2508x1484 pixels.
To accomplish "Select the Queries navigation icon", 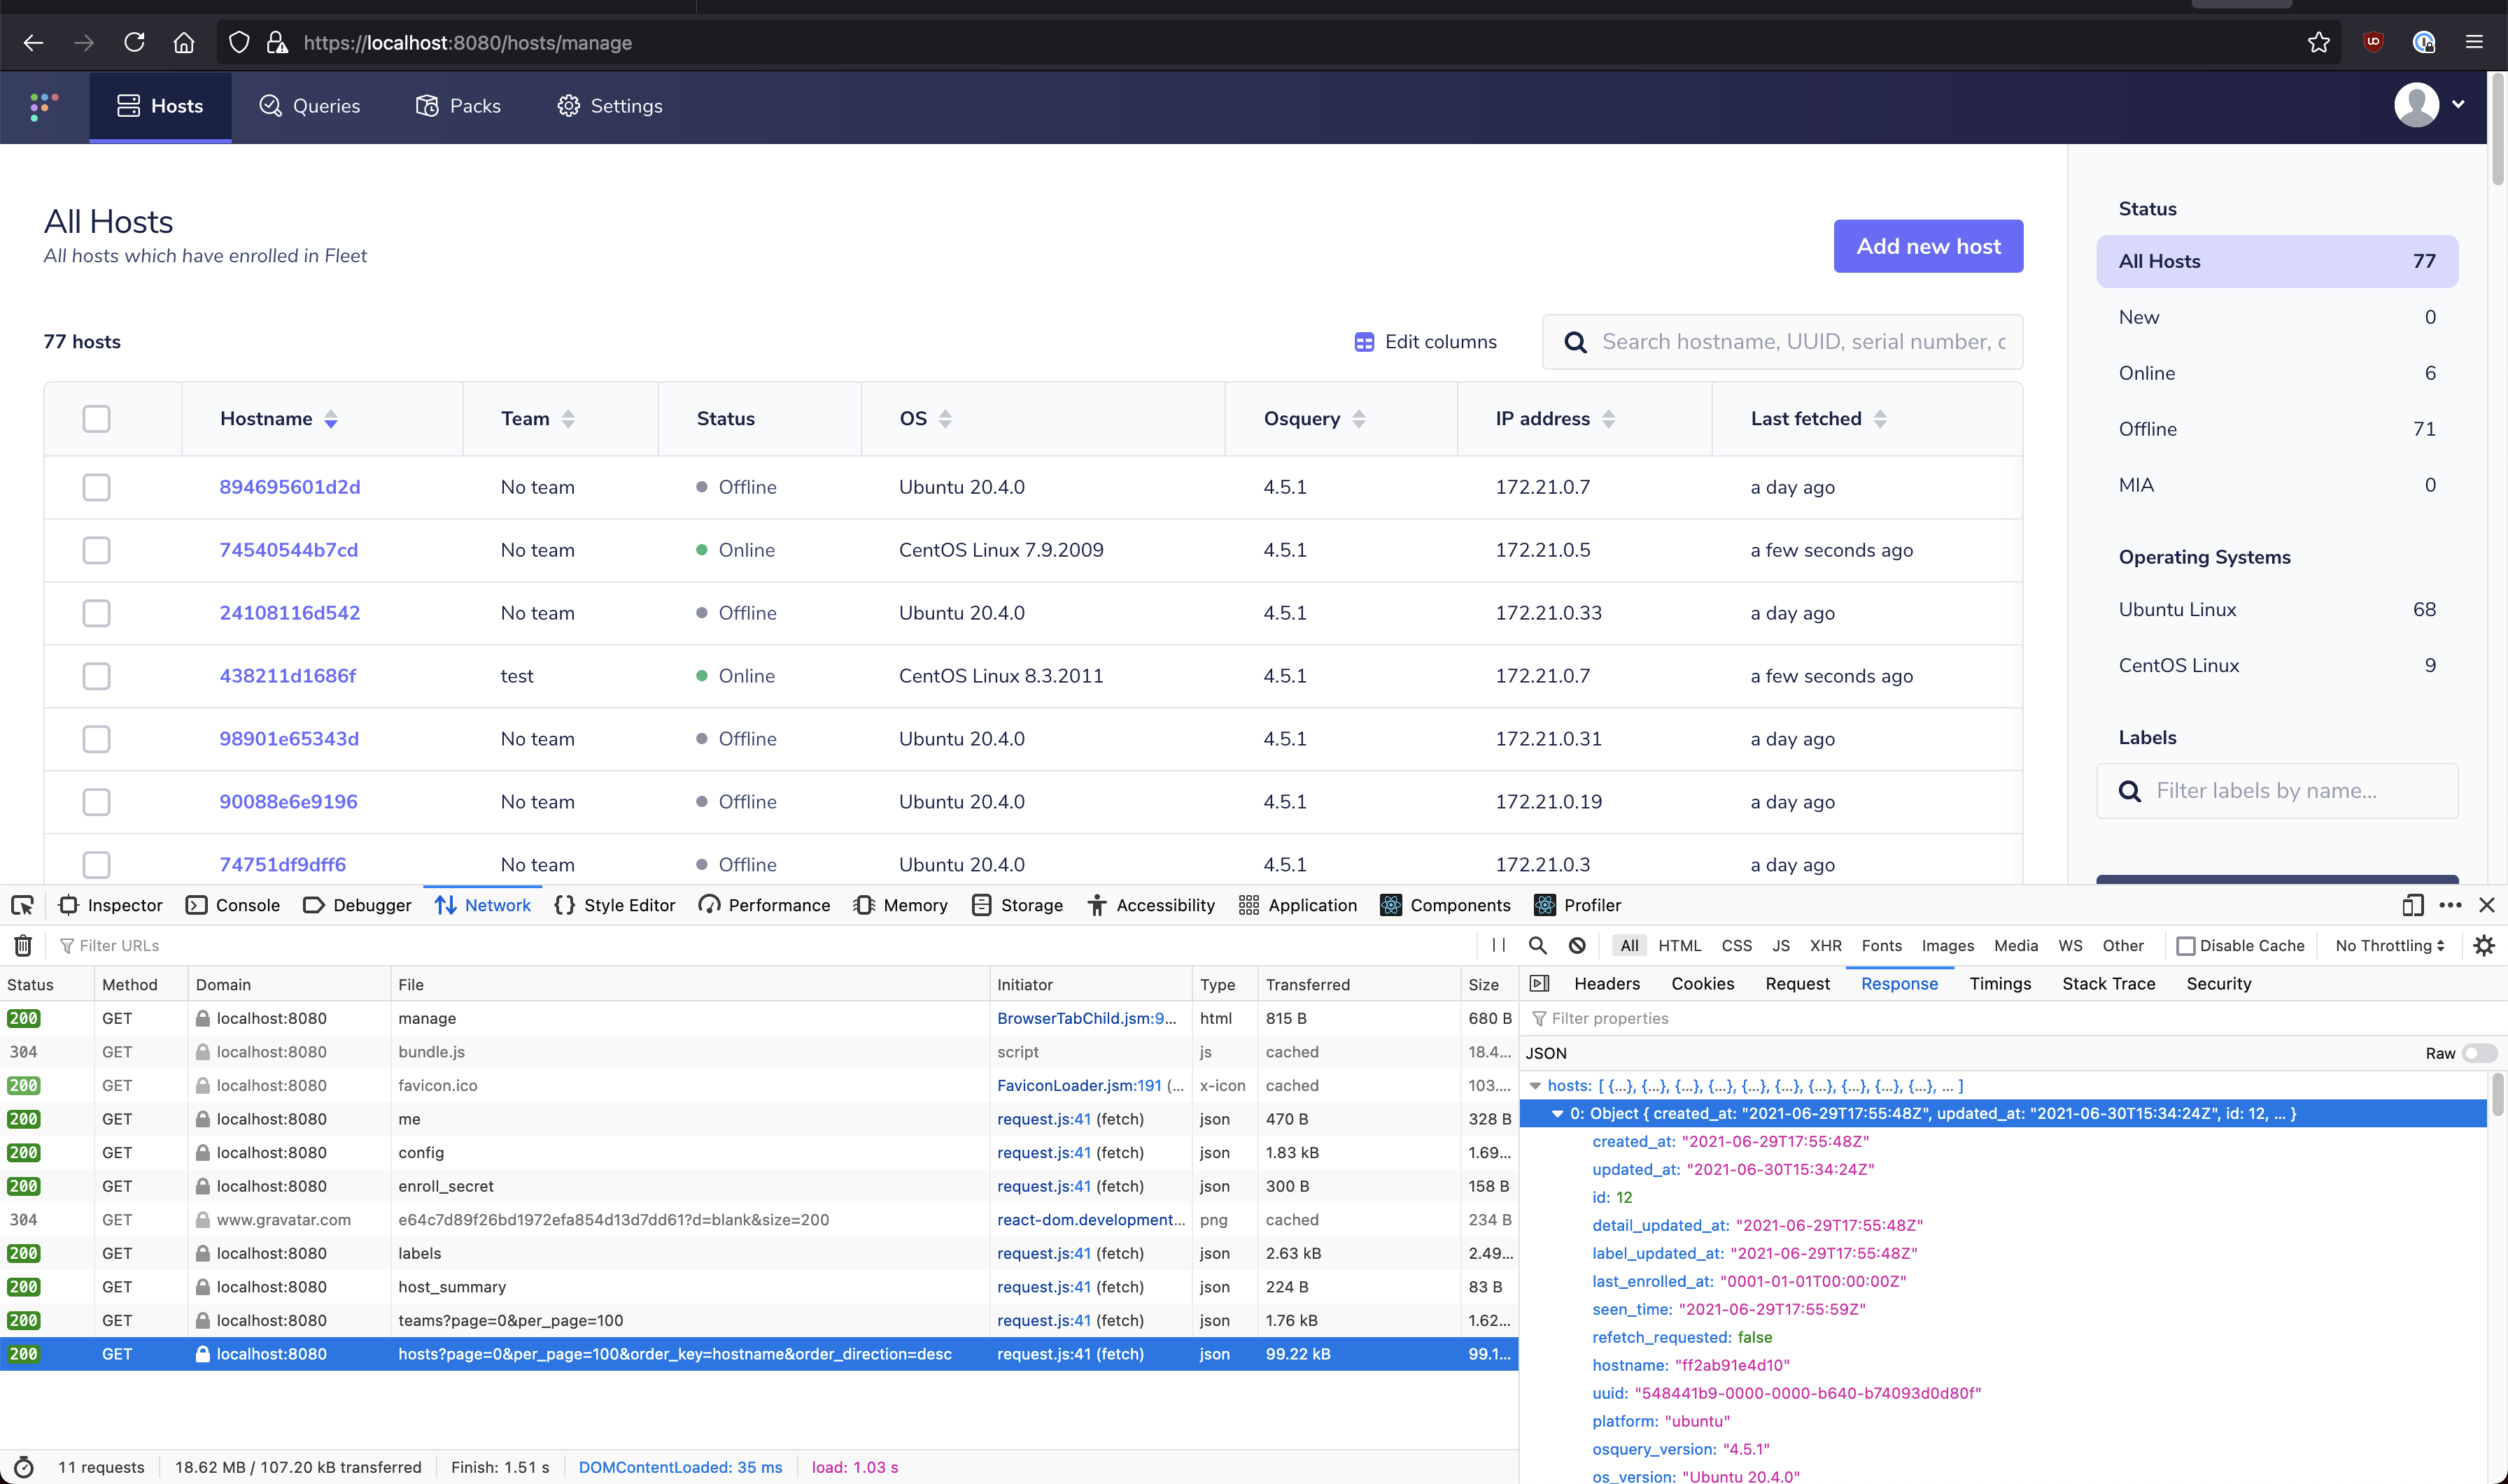I will 270,105.
